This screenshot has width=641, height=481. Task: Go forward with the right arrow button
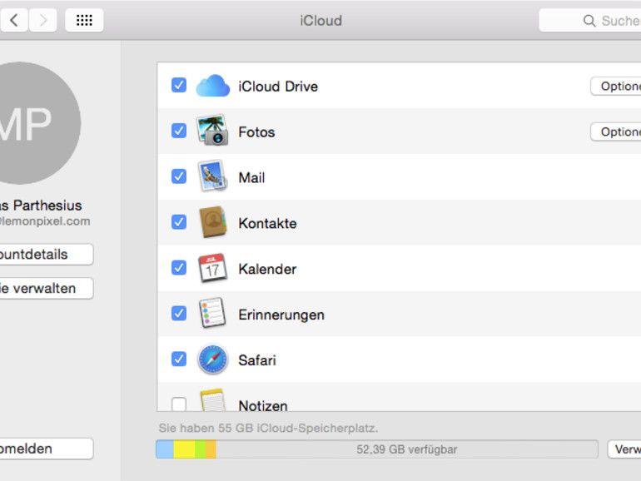coord(42,20)
